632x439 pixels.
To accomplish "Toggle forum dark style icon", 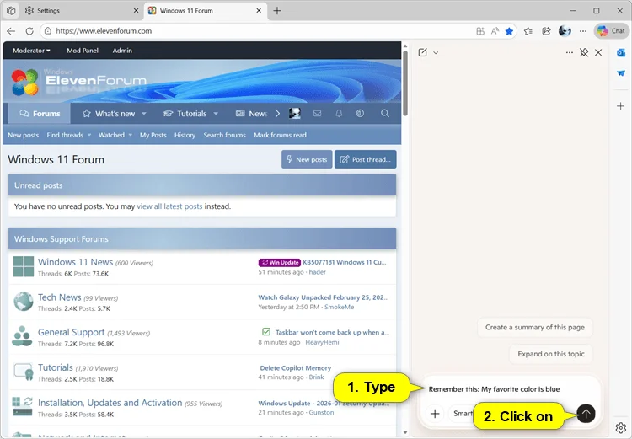I will point(360,114).
